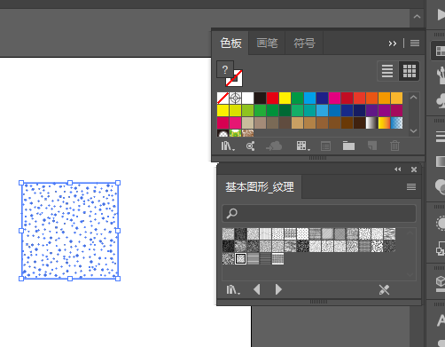The width and height of the screenshot is (445, 347).
Task: Select the yellow-orange gradient swatch
Action: point(384,123)
